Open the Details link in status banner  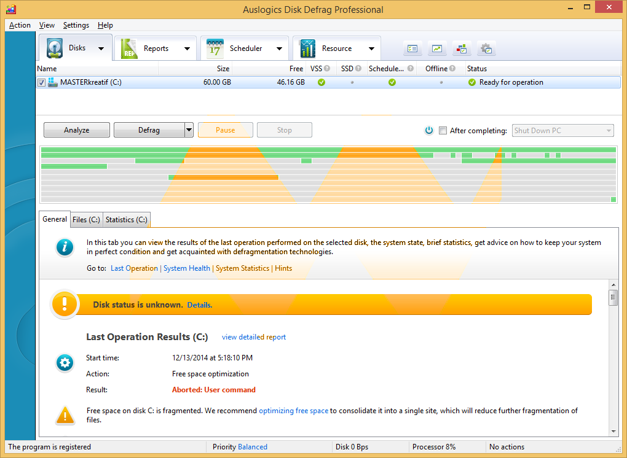200,305
